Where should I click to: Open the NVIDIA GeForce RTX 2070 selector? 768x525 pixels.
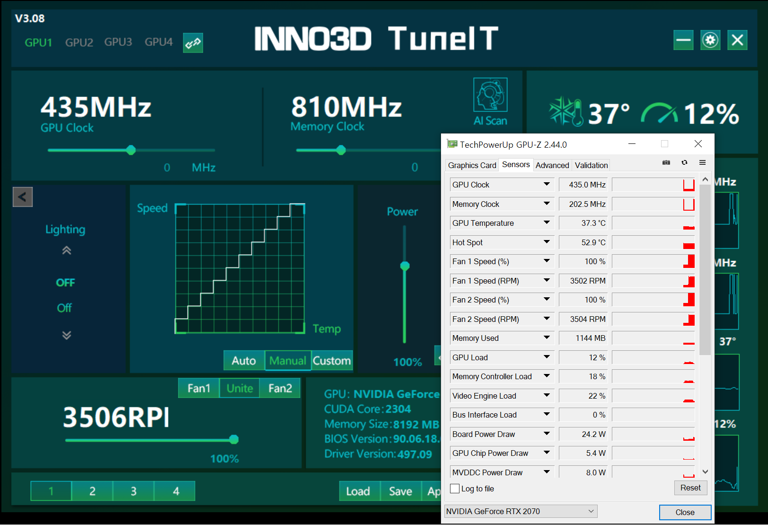tap(521, 511)
